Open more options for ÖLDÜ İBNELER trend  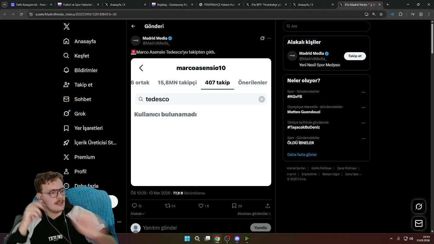[363, 139]
